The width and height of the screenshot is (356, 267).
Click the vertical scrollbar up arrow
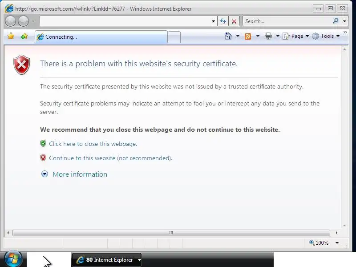pyautogui.click(x=344, y=49)
